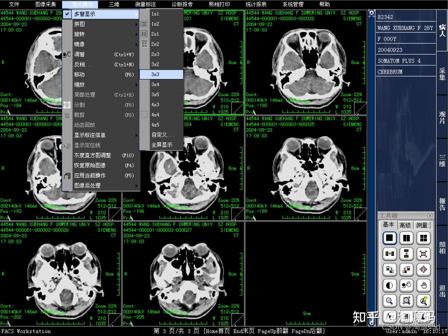Toggle the 多窗显示 checkmark
Image resolution: width=448 pixels, height=336 pixels.
pyautogui.click(x=67, y=14)
